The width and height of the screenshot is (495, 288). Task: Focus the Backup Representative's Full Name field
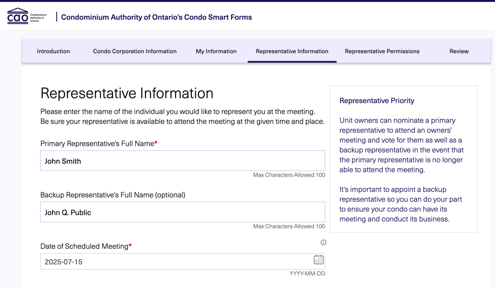(182, 212)
